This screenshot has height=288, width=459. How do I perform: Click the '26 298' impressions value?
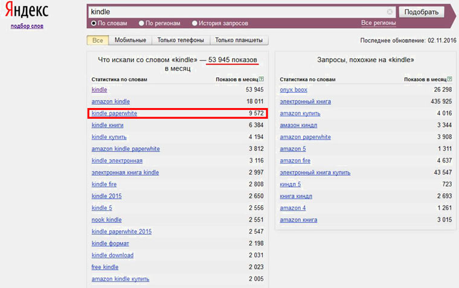443,89
